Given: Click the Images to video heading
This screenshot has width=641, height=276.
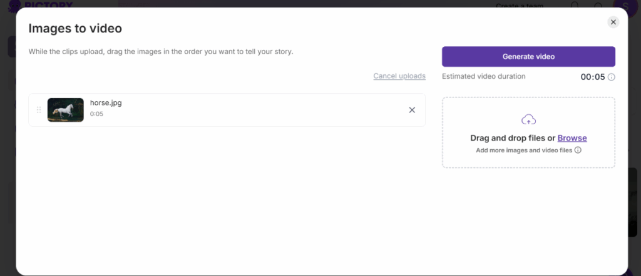Looking at the screenshot, I should pyautogui.click(x=75, y=28).
